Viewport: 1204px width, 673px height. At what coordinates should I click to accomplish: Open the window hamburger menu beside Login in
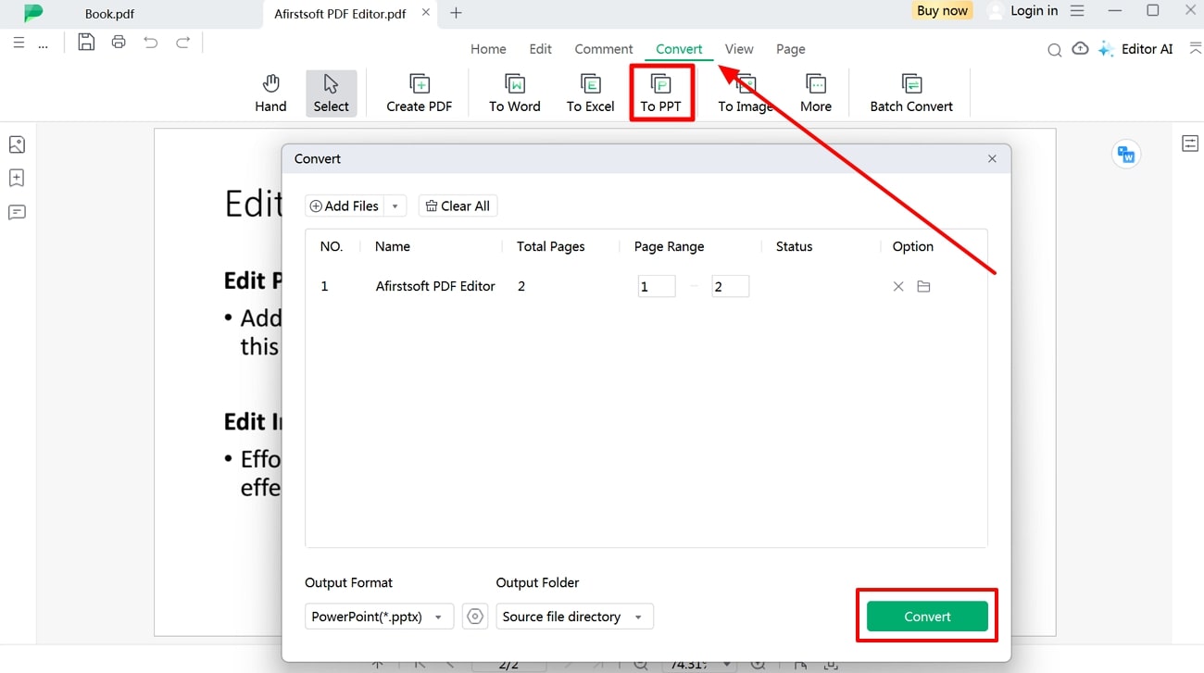pyautogui.click(x=1076, y=11)
